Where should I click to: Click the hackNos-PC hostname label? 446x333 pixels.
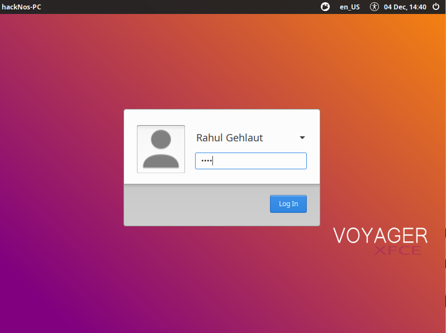pos(21,7)
